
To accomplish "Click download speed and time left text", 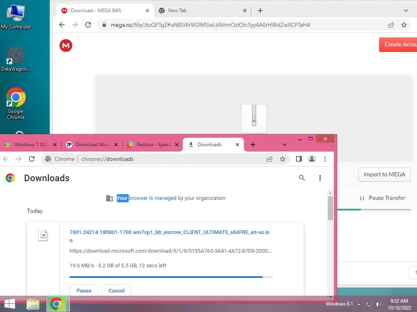I will coord(118,266).
